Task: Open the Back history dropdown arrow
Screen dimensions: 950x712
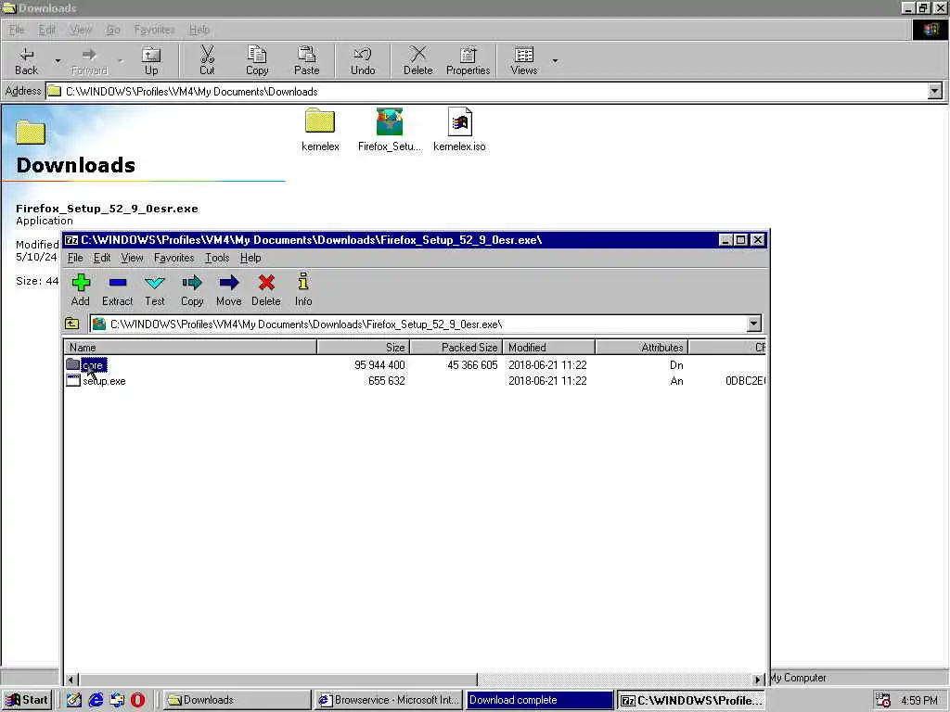Action: [x=58, y=61]
